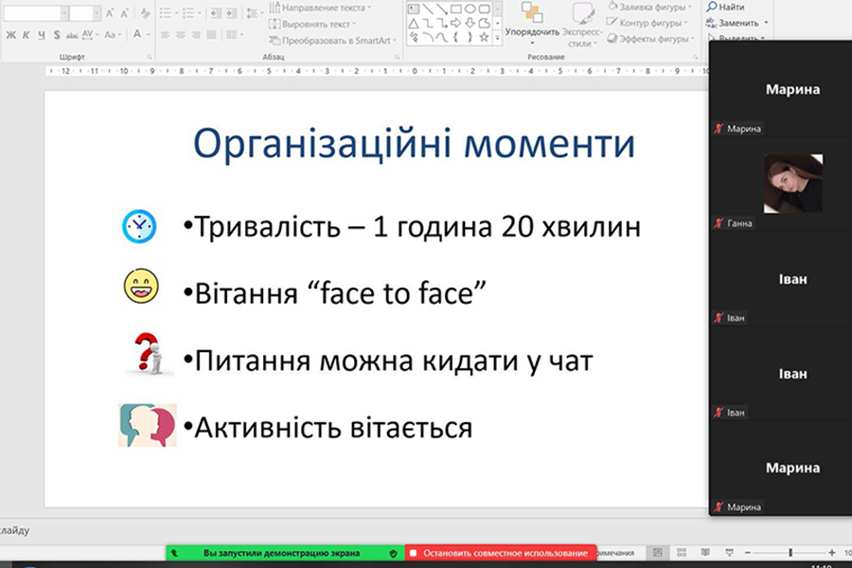Open font color A dropdown

point(140,35)
